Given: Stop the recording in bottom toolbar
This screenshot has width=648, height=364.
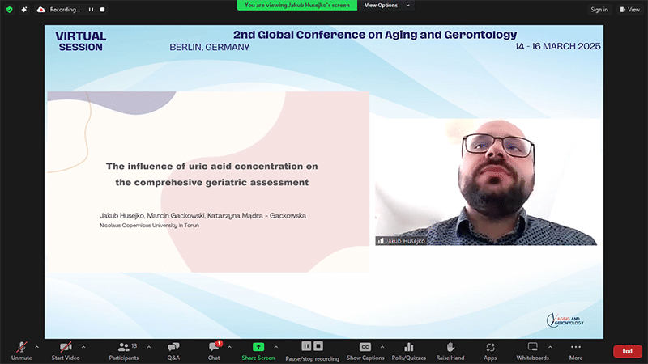Looking at the screenshot, I should 318,346.
